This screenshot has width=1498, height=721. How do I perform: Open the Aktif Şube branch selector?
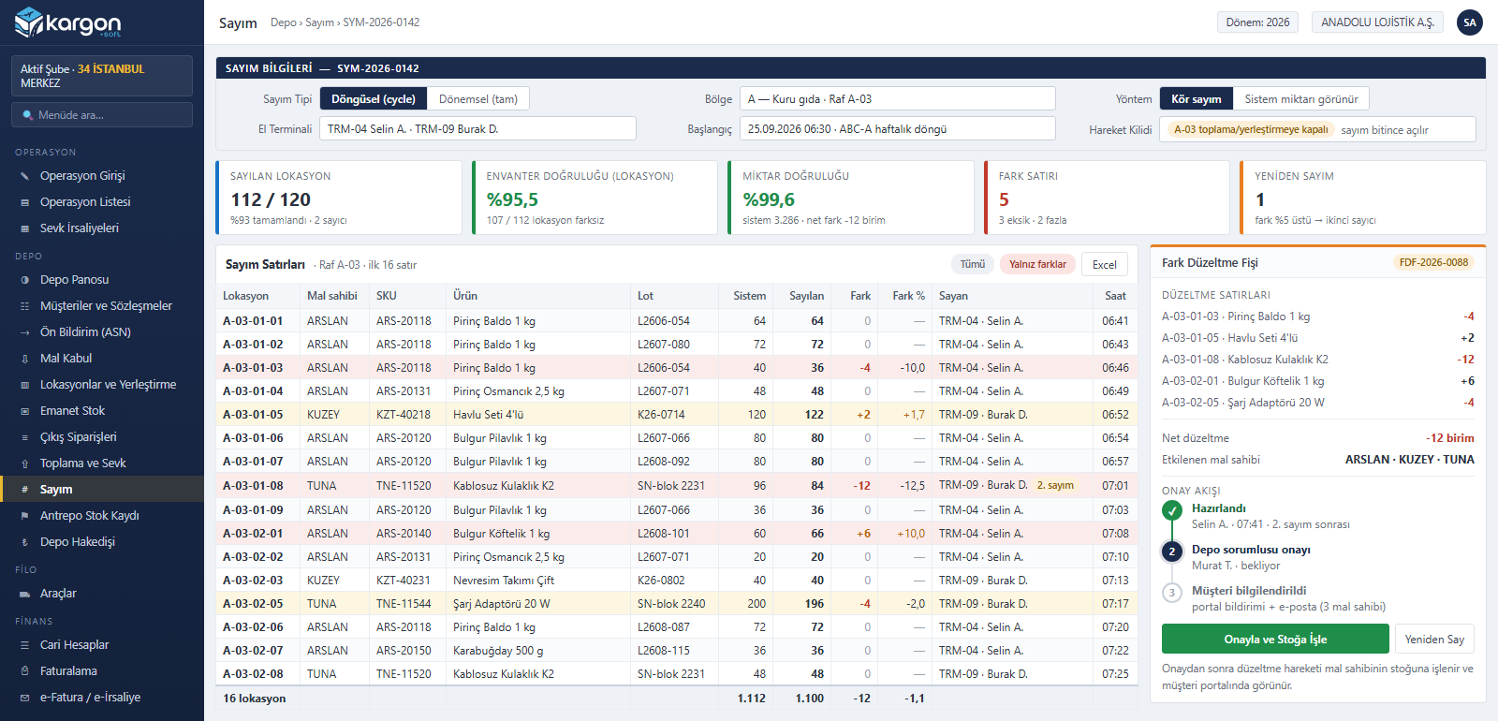(x=102, y=76)
